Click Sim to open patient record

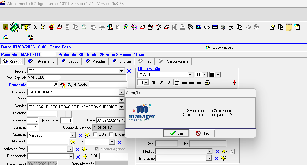(x=176, y=133)
